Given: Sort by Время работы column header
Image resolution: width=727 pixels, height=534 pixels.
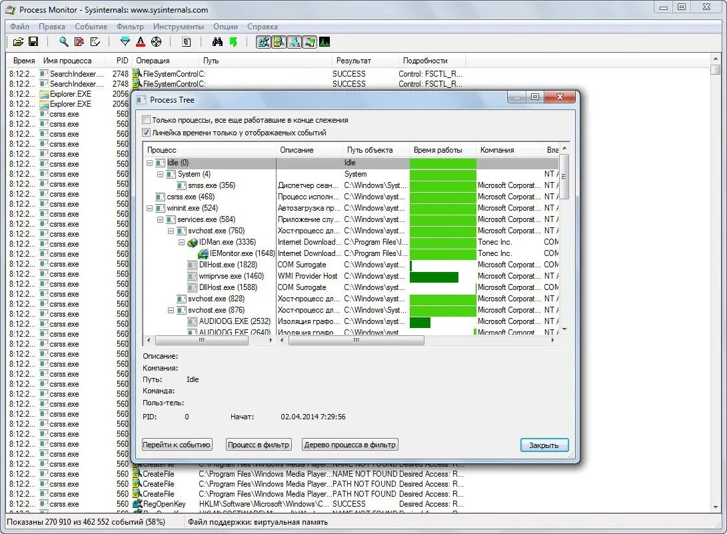Looking at the screenshot, I should pyautogui.click(x=442, y=150).
